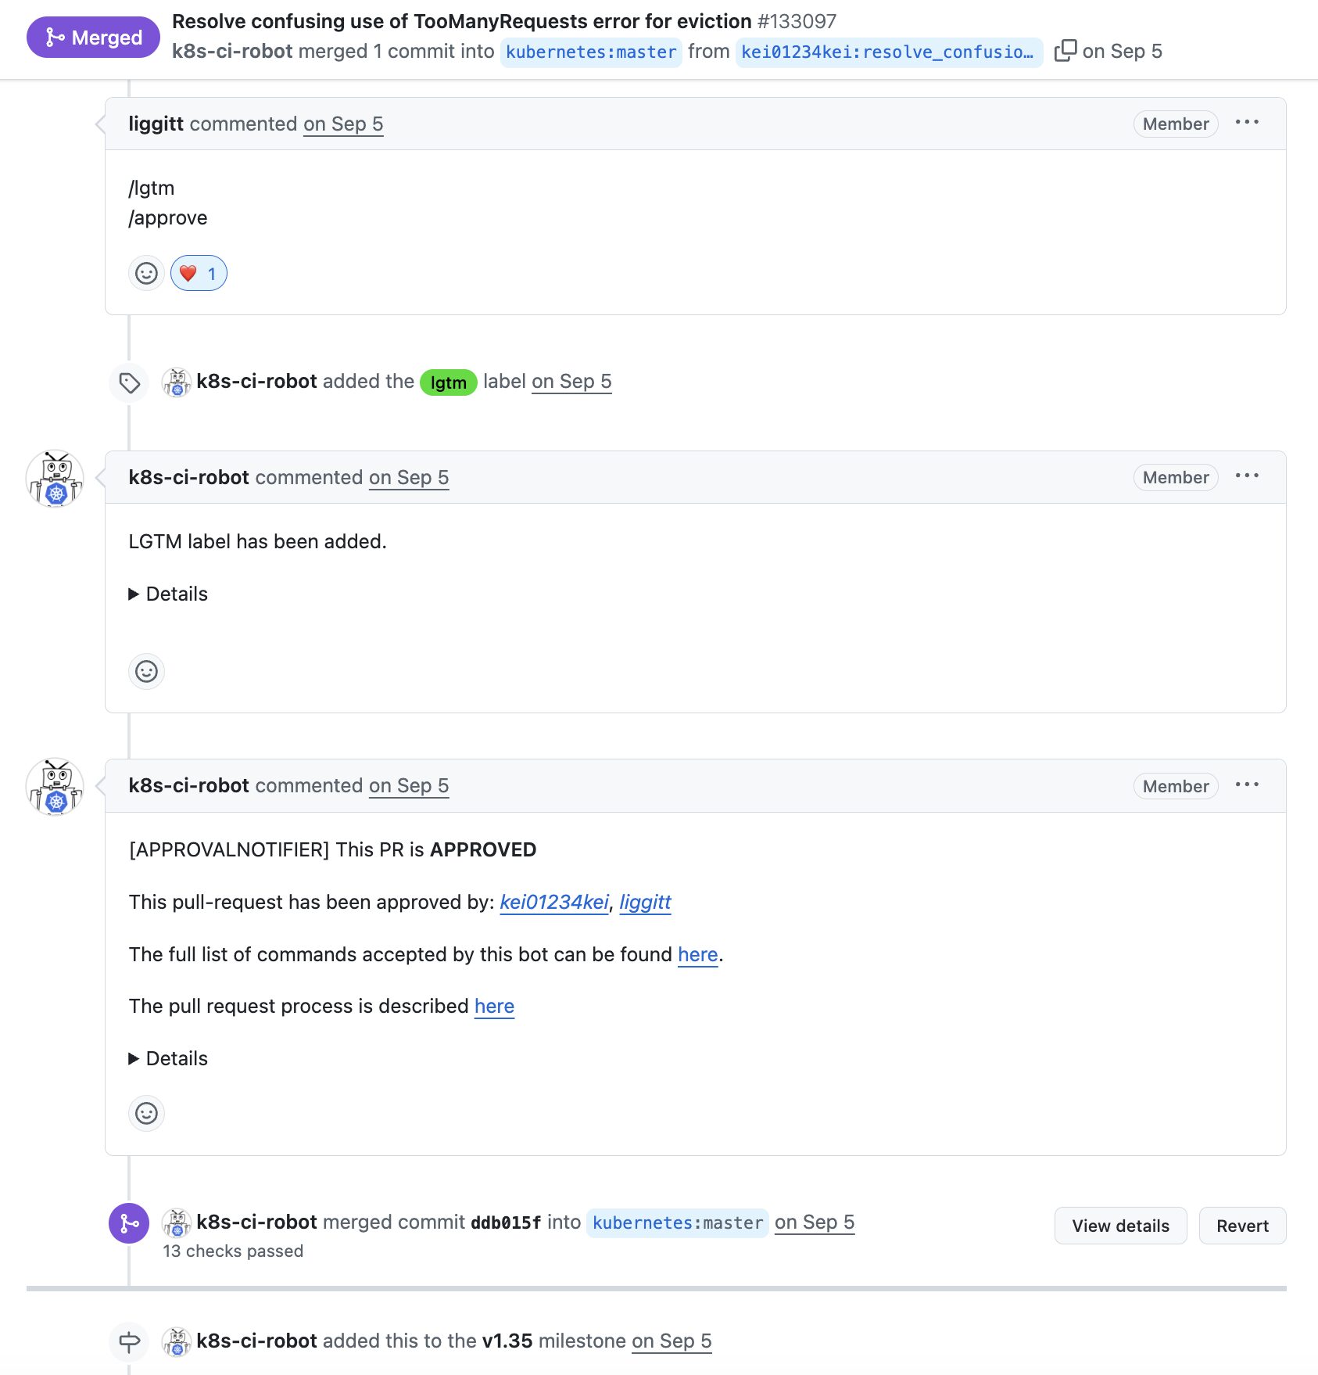Open the emoji picker on liggitt's comment
The width and height of the screenshot is (1318, 1375).
pos(146,273)
